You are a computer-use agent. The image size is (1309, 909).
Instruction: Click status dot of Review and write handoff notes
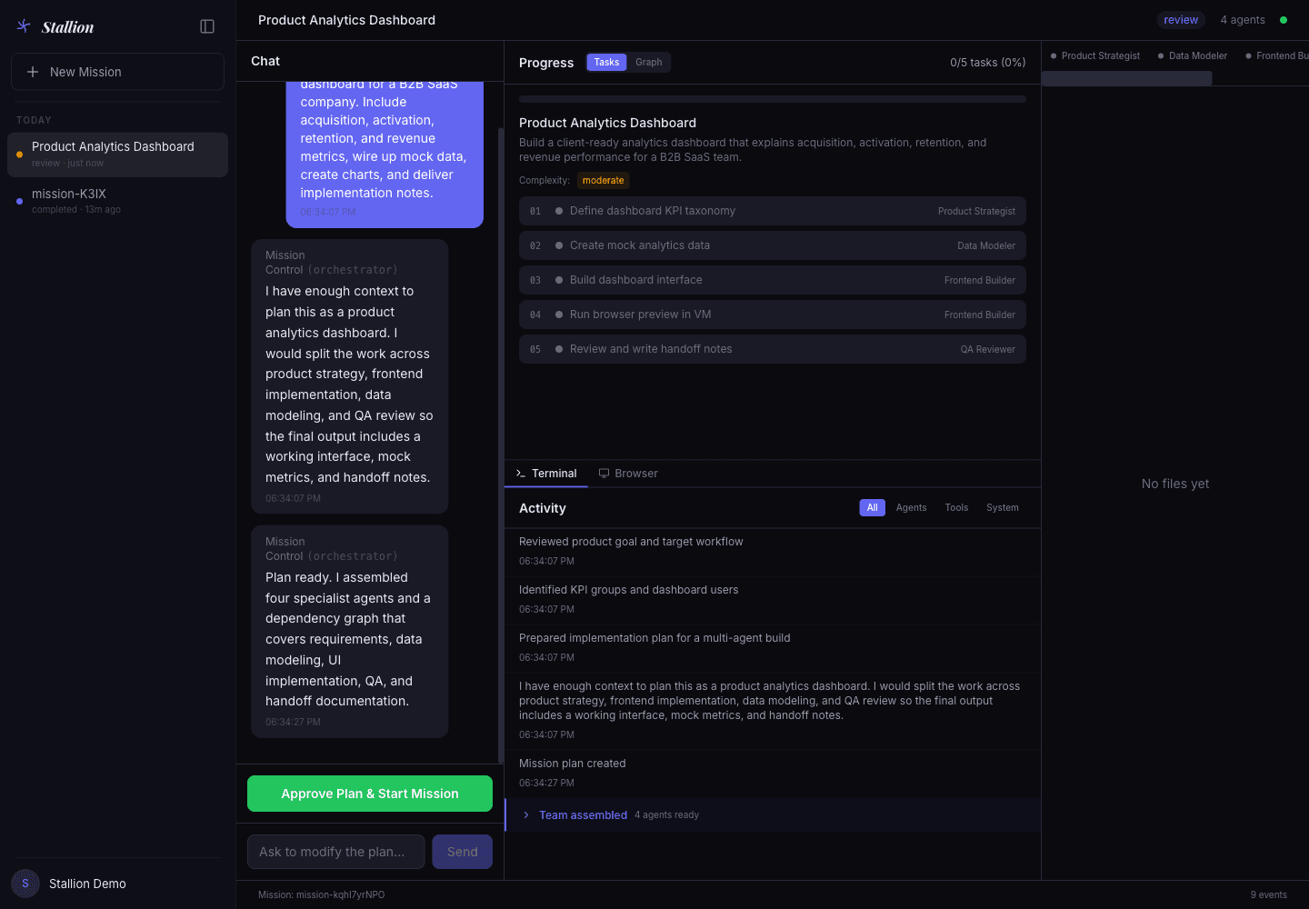tap(559, 349)
